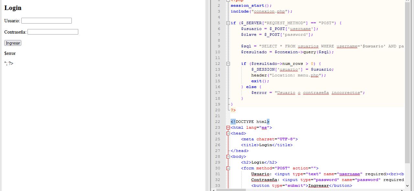Click the editor's vertical scrollbar thumb

[407, 81]
